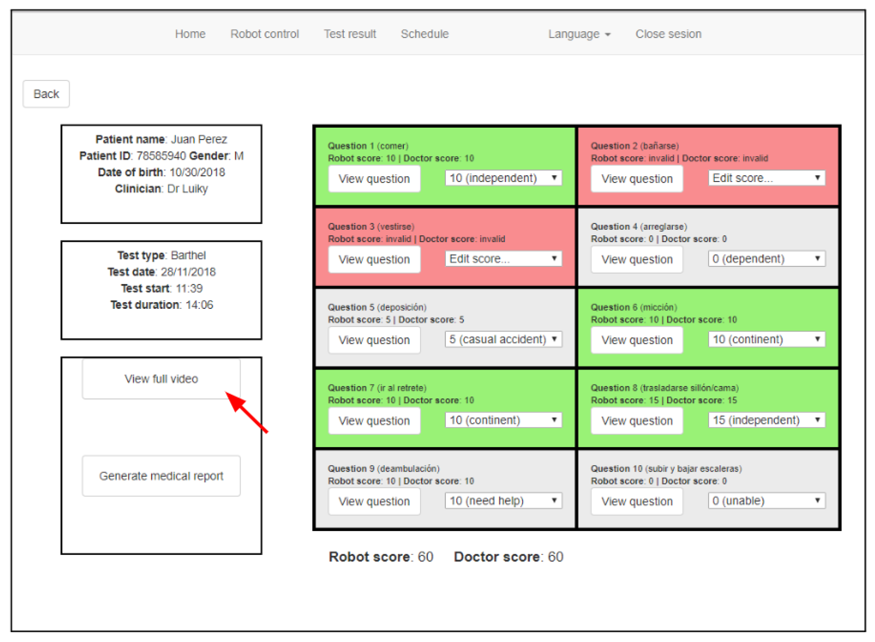Click the Close sesion link
Screen dimensions: 875x642
[668, 34]
